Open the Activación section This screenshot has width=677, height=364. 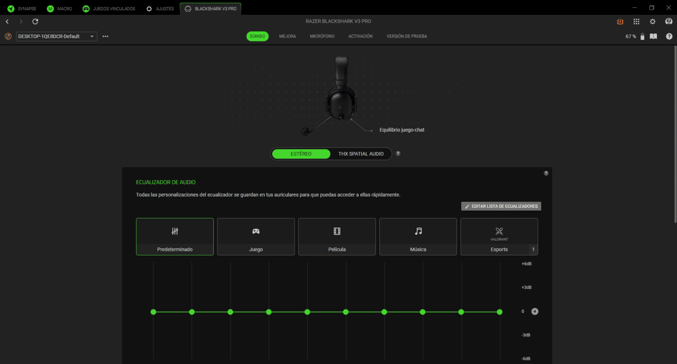click(360, 37)
